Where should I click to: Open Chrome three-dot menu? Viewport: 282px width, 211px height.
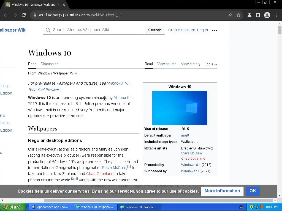276,15
